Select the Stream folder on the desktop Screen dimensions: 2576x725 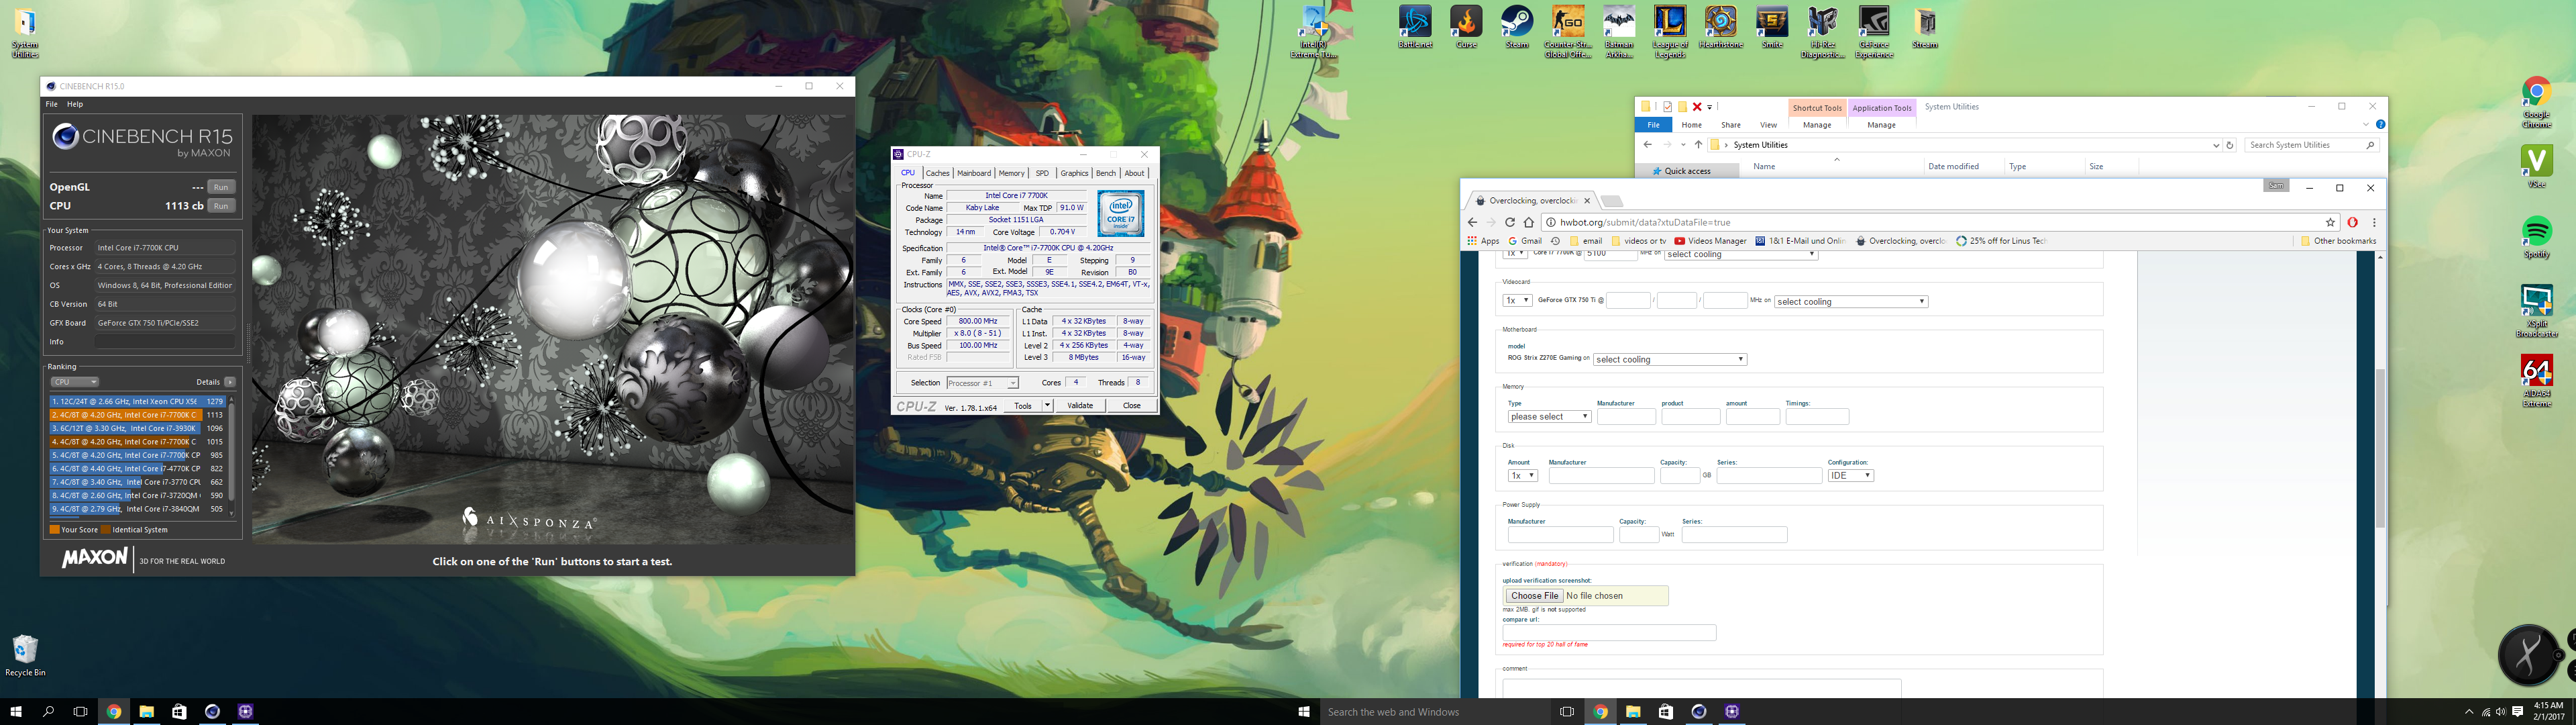(x=1925, y=27)
